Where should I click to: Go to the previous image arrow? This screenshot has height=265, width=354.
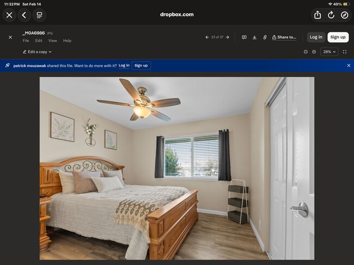pos(207,37)
